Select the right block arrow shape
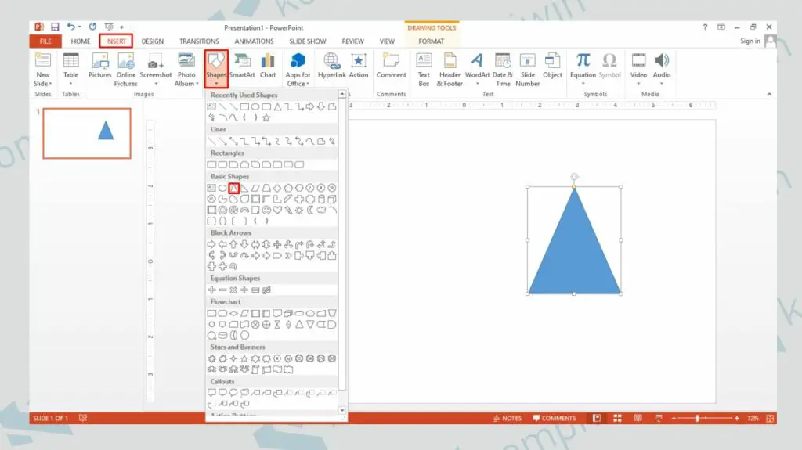 (211, 244)
